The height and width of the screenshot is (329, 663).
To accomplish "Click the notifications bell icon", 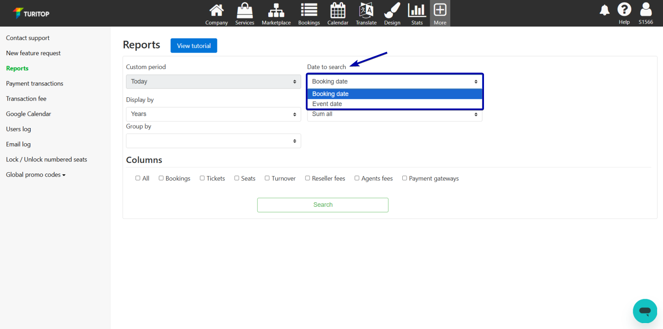I will click(604, 10).
